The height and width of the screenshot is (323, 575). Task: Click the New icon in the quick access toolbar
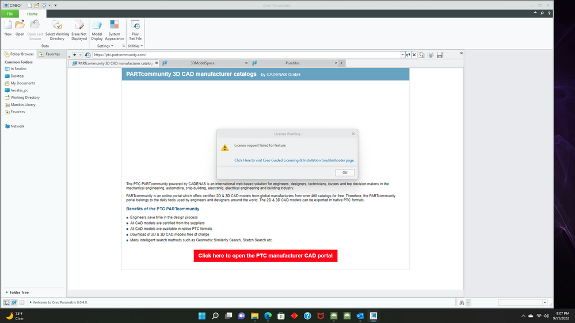coord(30,6)
